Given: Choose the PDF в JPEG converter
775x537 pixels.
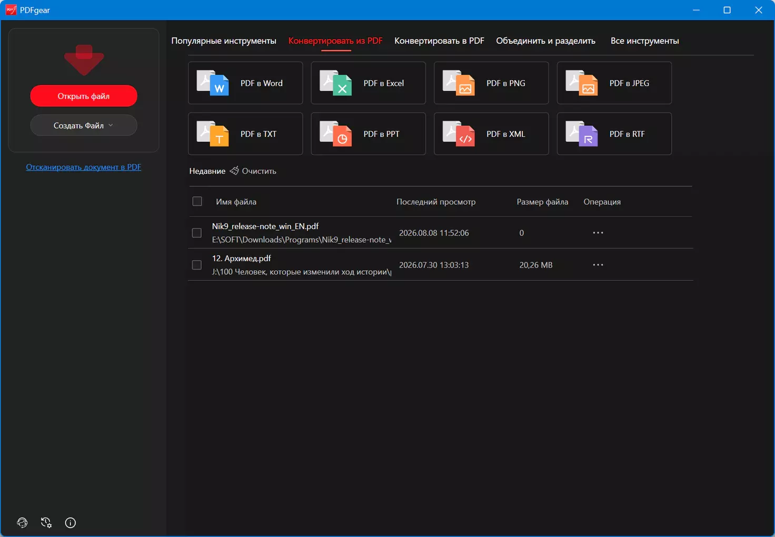Looking at the screenshot, I should coord(614,83).
